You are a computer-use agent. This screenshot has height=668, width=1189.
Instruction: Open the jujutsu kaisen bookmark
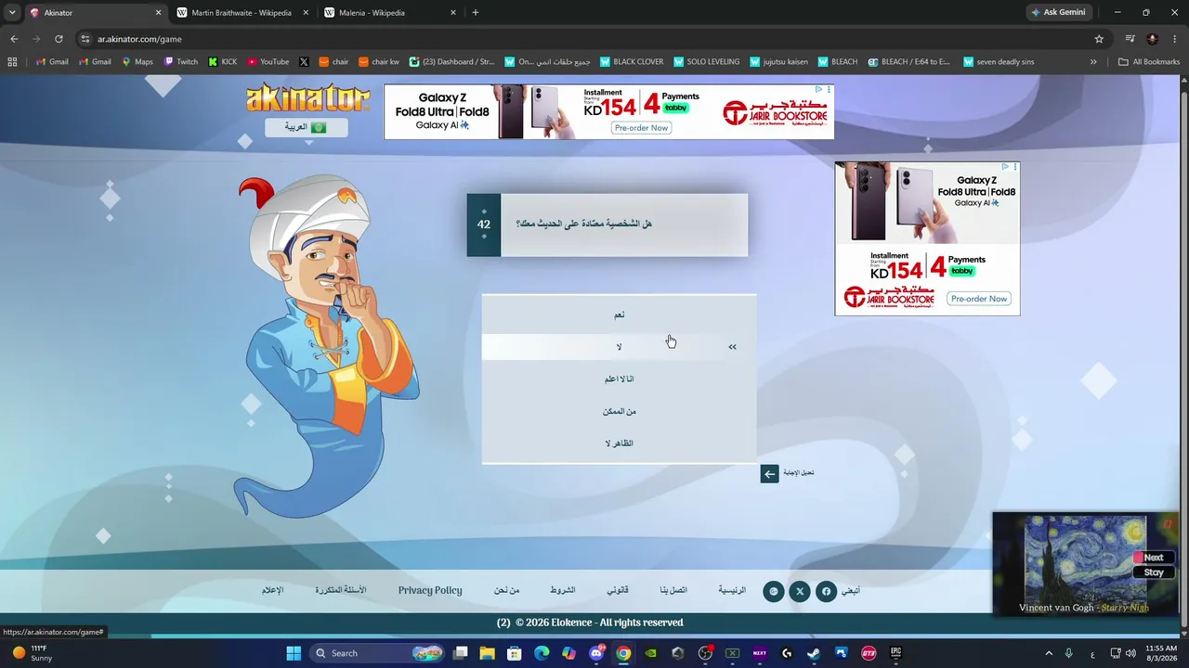tap(778, 62)
